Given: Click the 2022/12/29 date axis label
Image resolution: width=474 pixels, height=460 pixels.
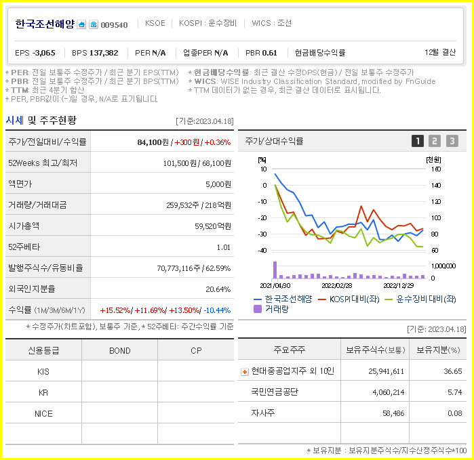Looking at the screenshot, I should coord(399,285).
